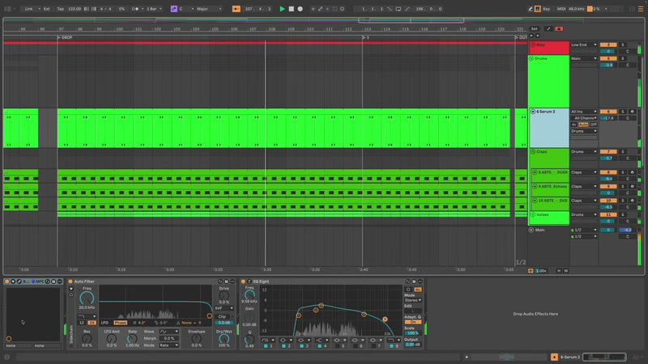This screenshot has height=364, width=648.
Task: Click the Link button
Action: [28, 9]
